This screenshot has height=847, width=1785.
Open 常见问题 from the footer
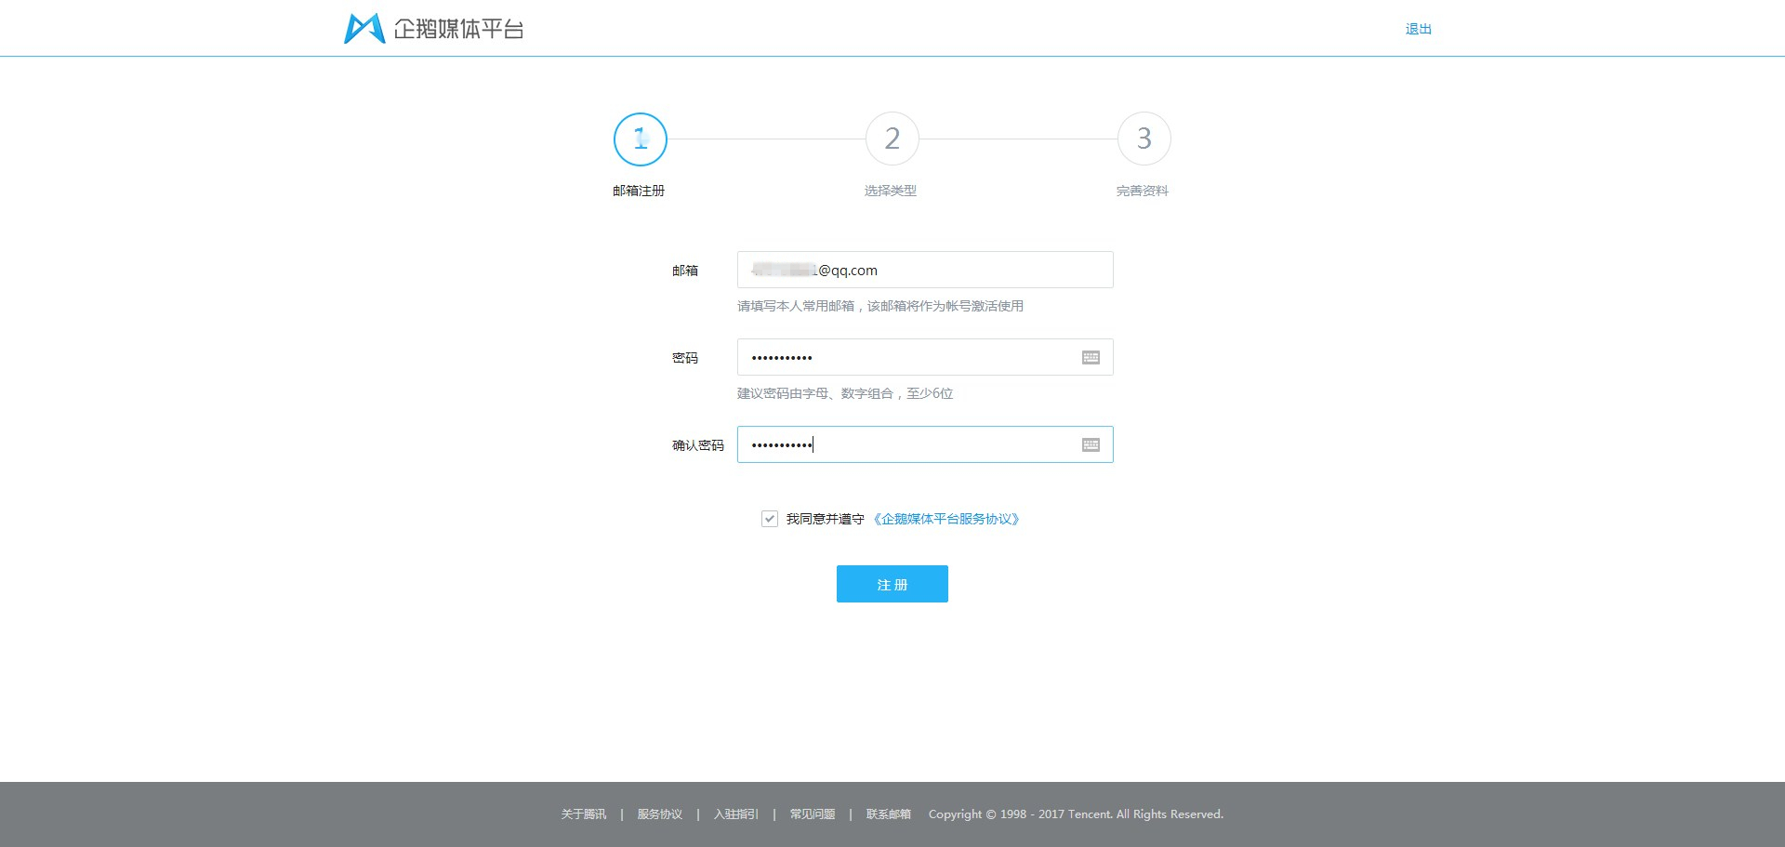point(811,814)
